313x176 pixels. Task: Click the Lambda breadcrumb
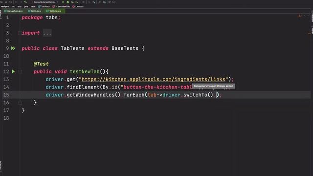tap(78, 6)
